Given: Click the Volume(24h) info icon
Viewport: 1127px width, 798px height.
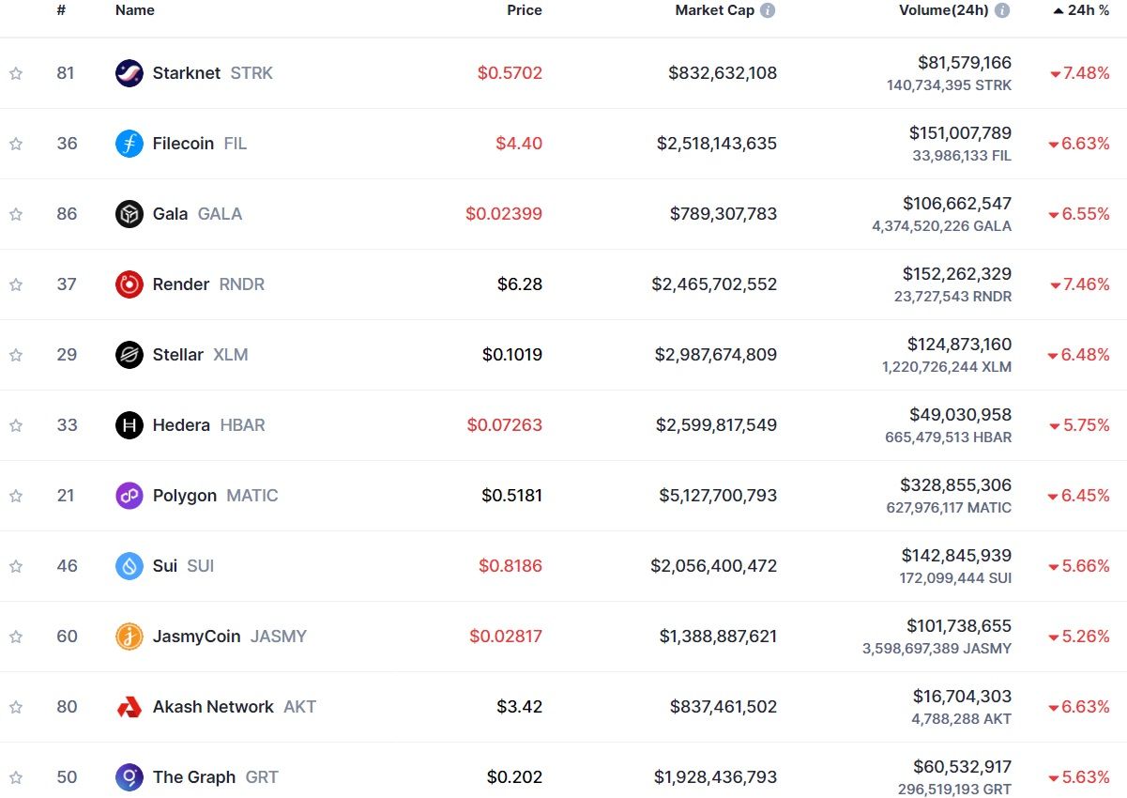Looking at the screenshot, I should click(1002, 10).
